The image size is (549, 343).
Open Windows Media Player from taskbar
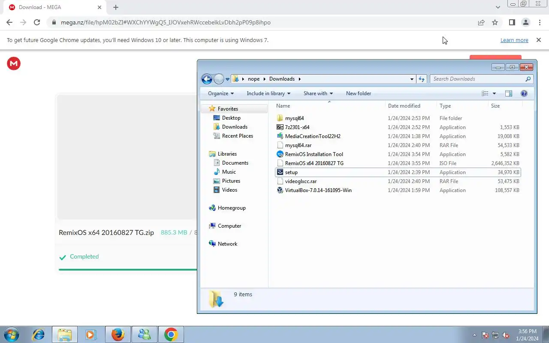91,334
